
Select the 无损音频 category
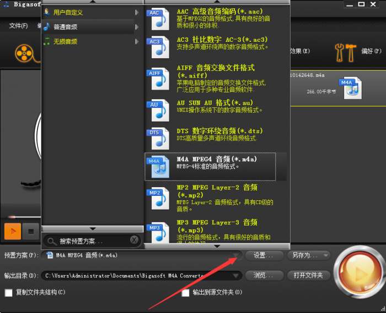coord(65,41)
